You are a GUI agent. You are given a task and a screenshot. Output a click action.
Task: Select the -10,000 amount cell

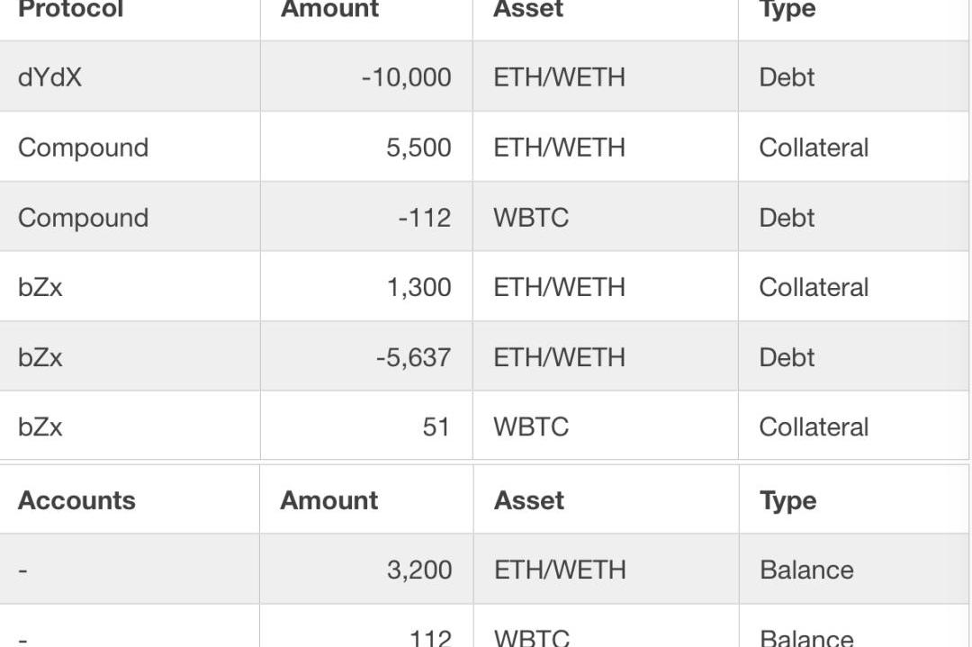[406, 77]
